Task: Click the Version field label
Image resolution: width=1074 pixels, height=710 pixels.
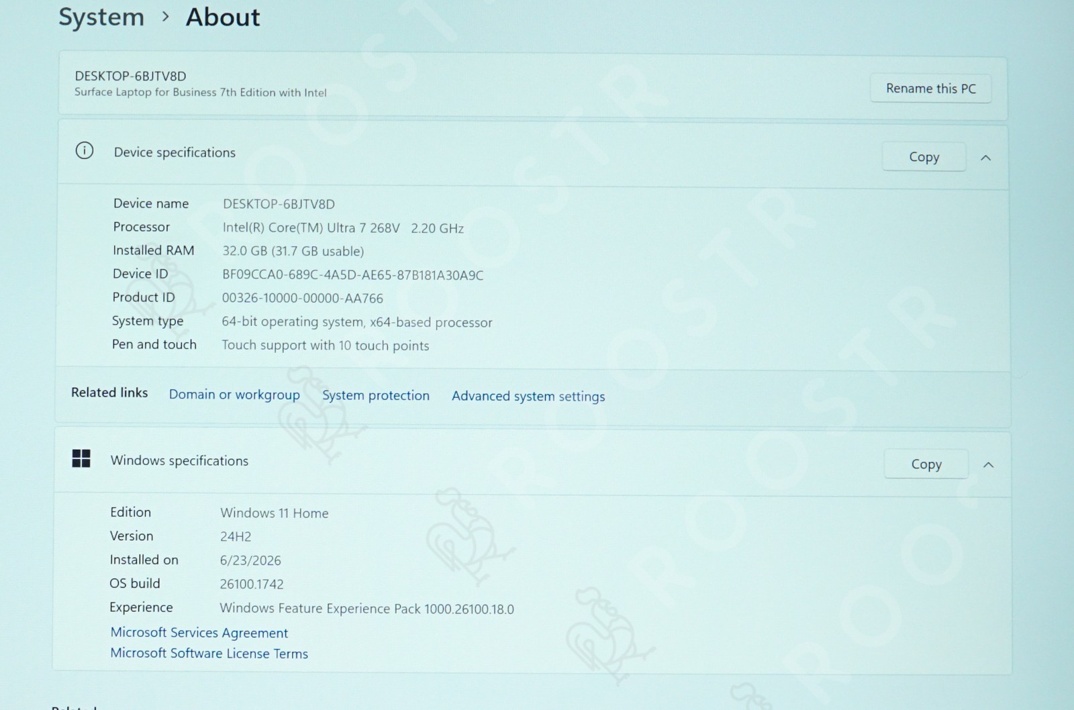Action: (x=132, y=536)
